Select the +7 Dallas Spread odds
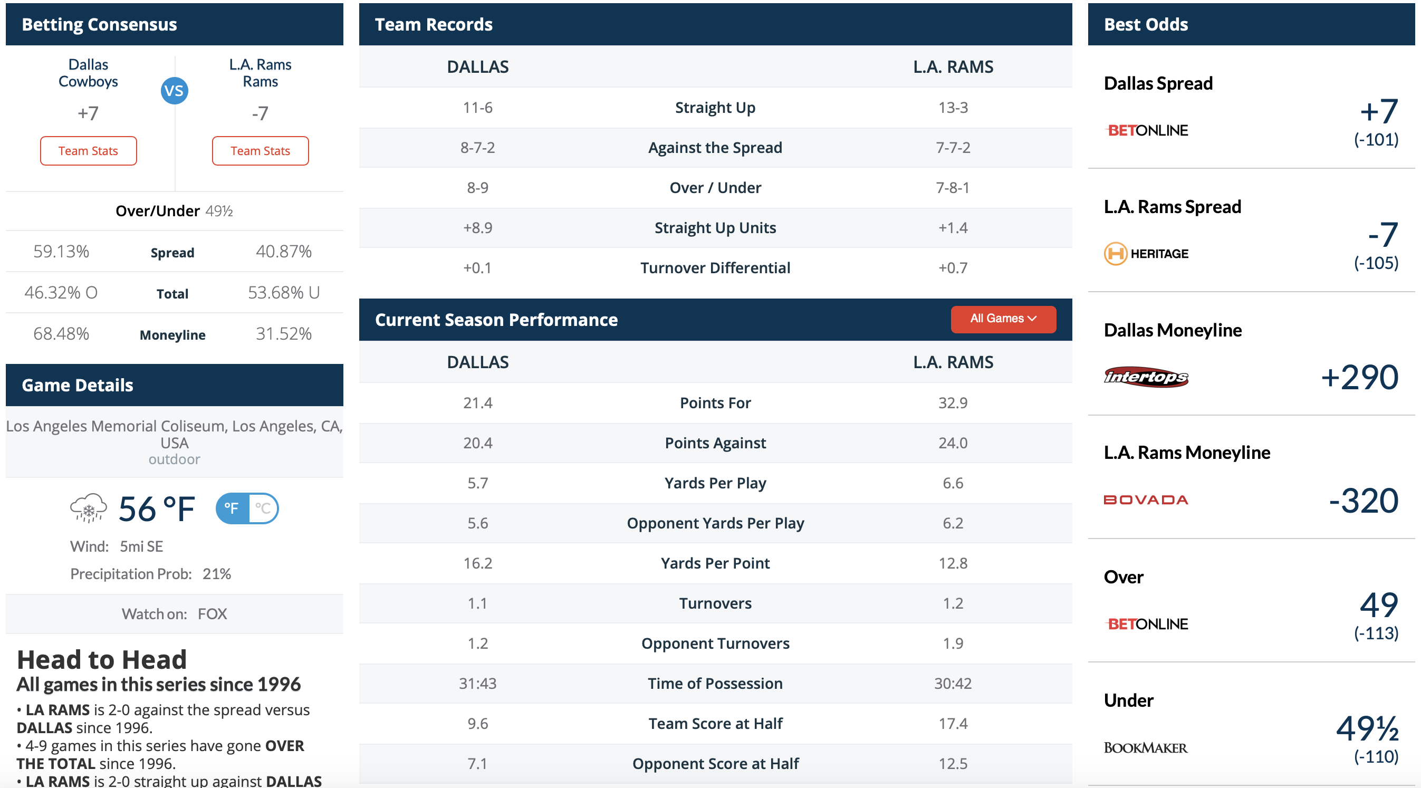Viewport: 1421px width, 788px height. [x=1377, y=122]
